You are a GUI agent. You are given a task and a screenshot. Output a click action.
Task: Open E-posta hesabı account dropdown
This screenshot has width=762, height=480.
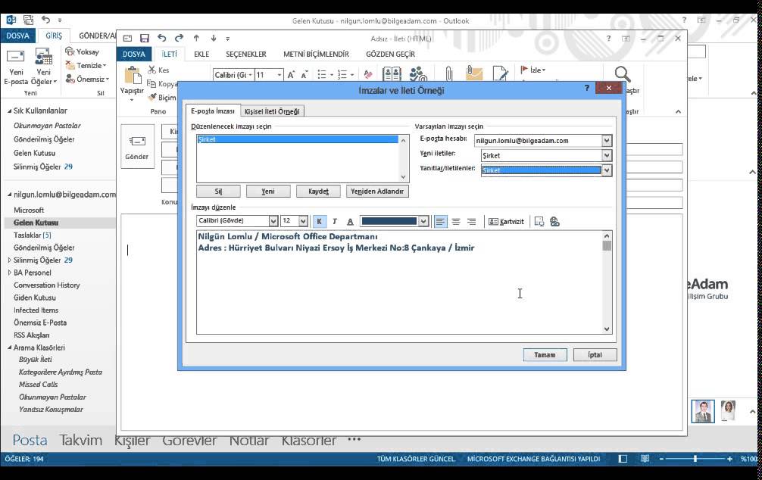click(x=607, y=140)
